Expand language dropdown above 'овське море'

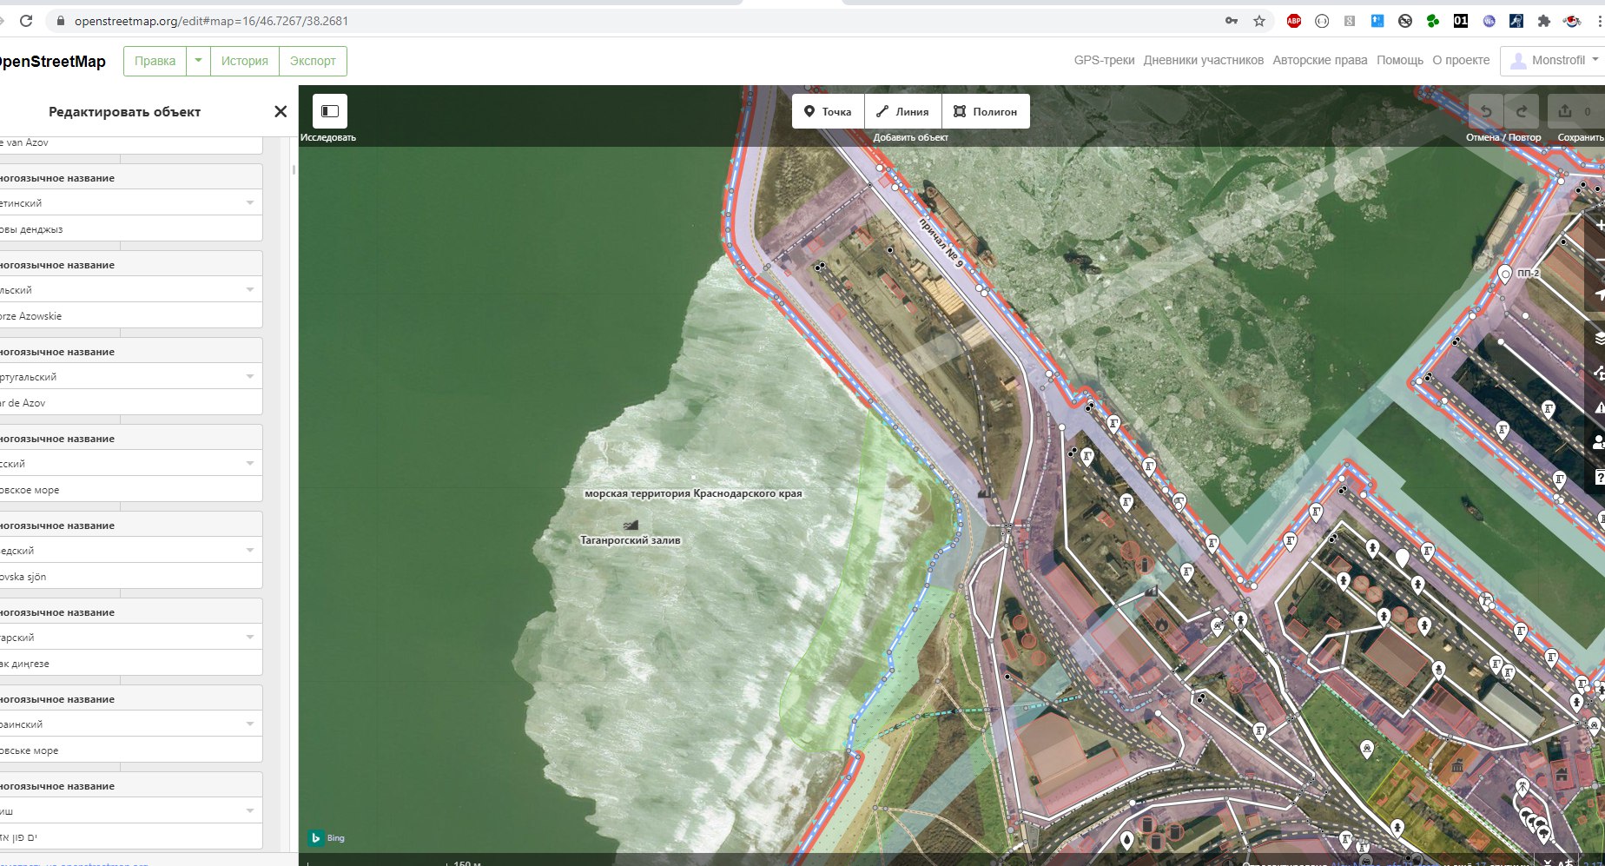coord(250,724)
